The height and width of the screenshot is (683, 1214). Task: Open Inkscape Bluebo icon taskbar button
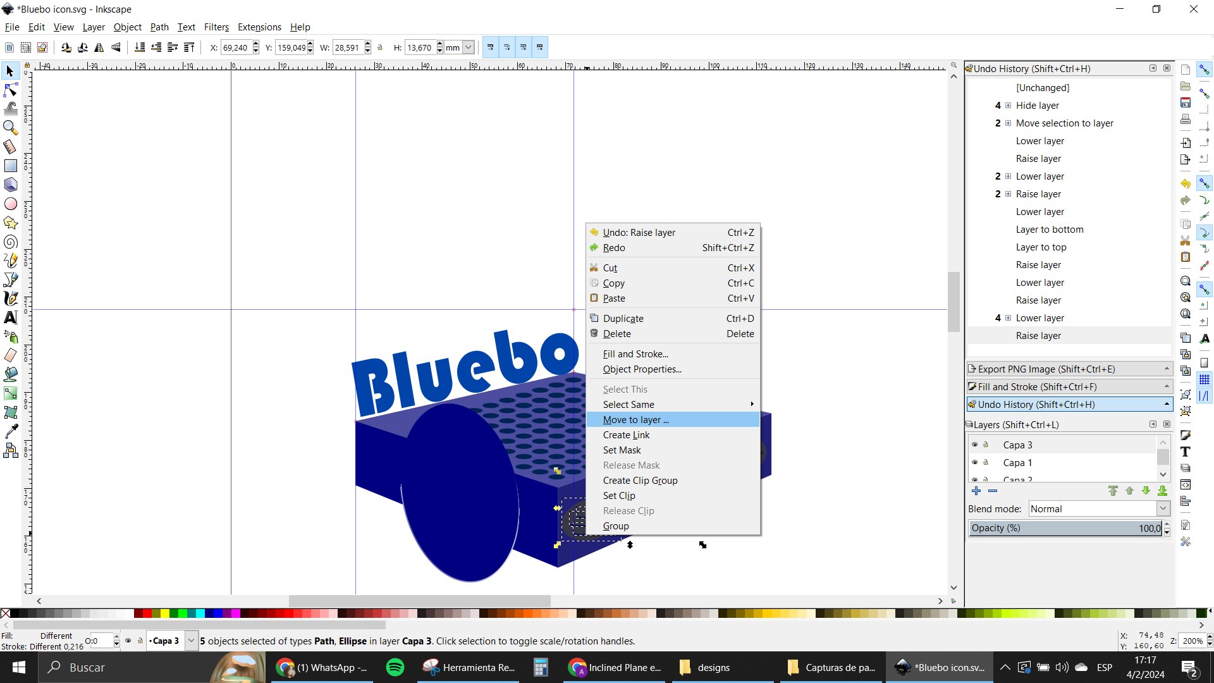[940, 667]
